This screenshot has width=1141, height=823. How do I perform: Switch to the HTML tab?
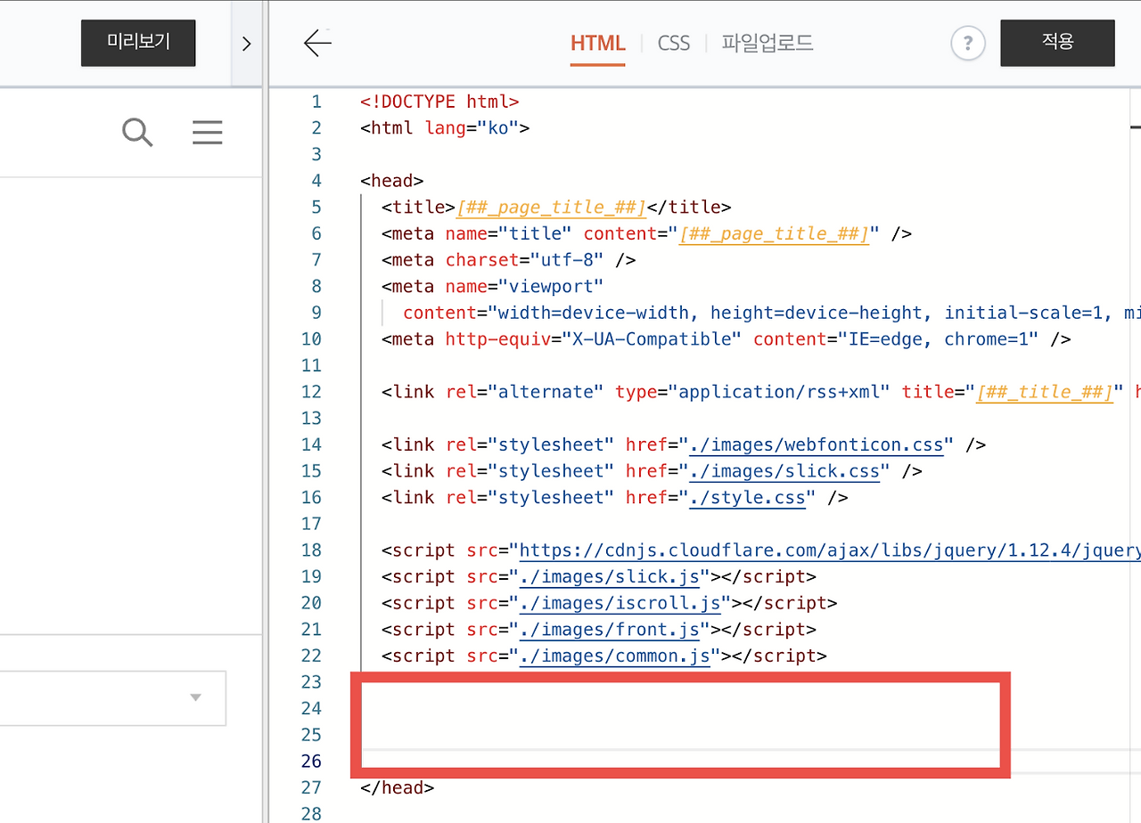click(x=597, y=43)
